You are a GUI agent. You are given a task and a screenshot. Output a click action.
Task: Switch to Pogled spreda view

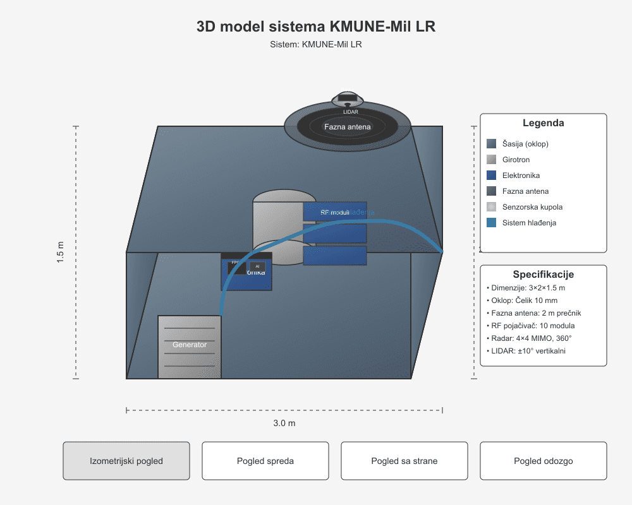click(265, 461)
